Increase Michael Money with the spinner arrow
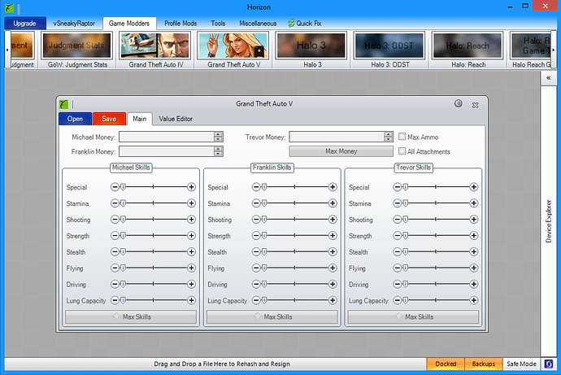Viewport: 561px width, 375px height. (218, 134)
